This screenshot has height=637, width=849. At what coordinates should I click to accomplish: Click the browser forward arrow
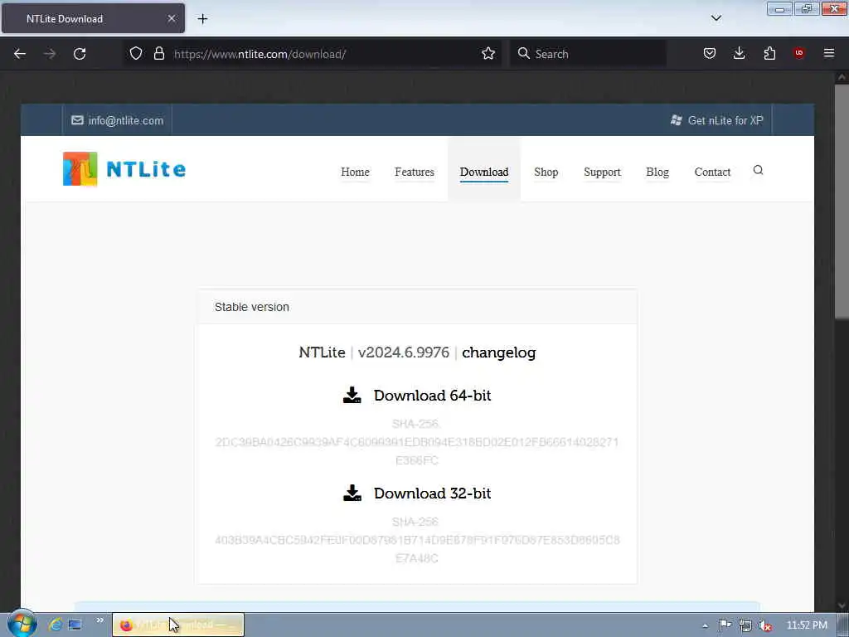tap(50, 54)
